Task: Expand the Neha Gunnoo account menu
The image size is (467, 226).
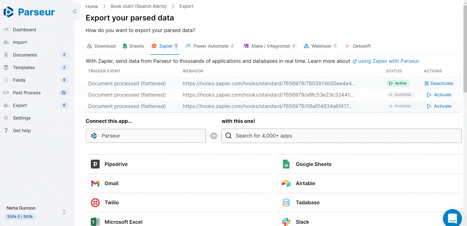Action: (x=64, y=212)
